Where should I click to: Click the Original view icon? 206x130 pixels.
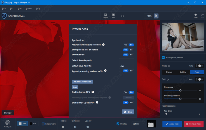[105, 16]
